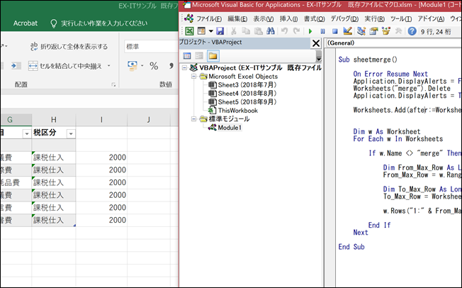Click the VBA application icon in menu bar
The height and width of the screenshot is (288, 462).
coord(188,18)
